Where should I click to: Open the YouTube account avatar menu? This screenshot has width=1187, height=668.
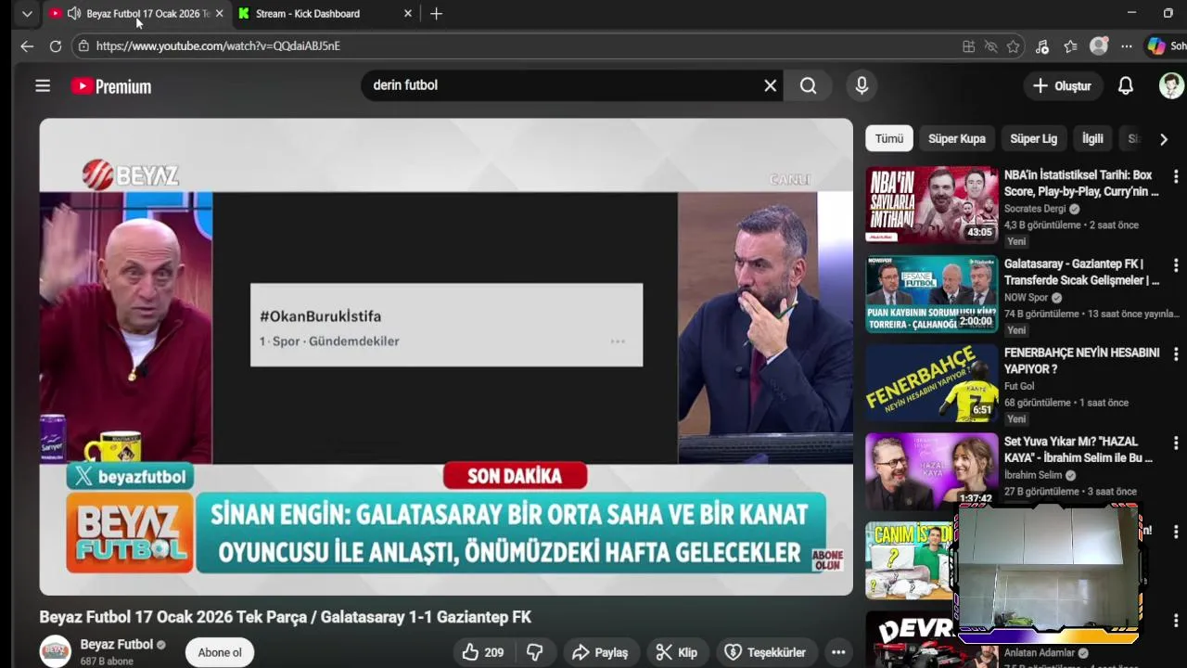click(1171, 85)
